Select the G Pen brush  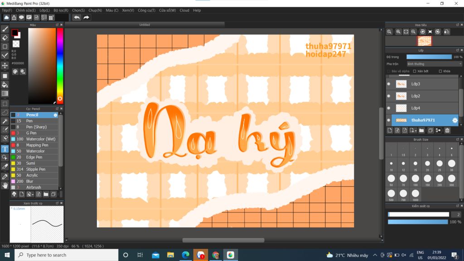(34, 133)
